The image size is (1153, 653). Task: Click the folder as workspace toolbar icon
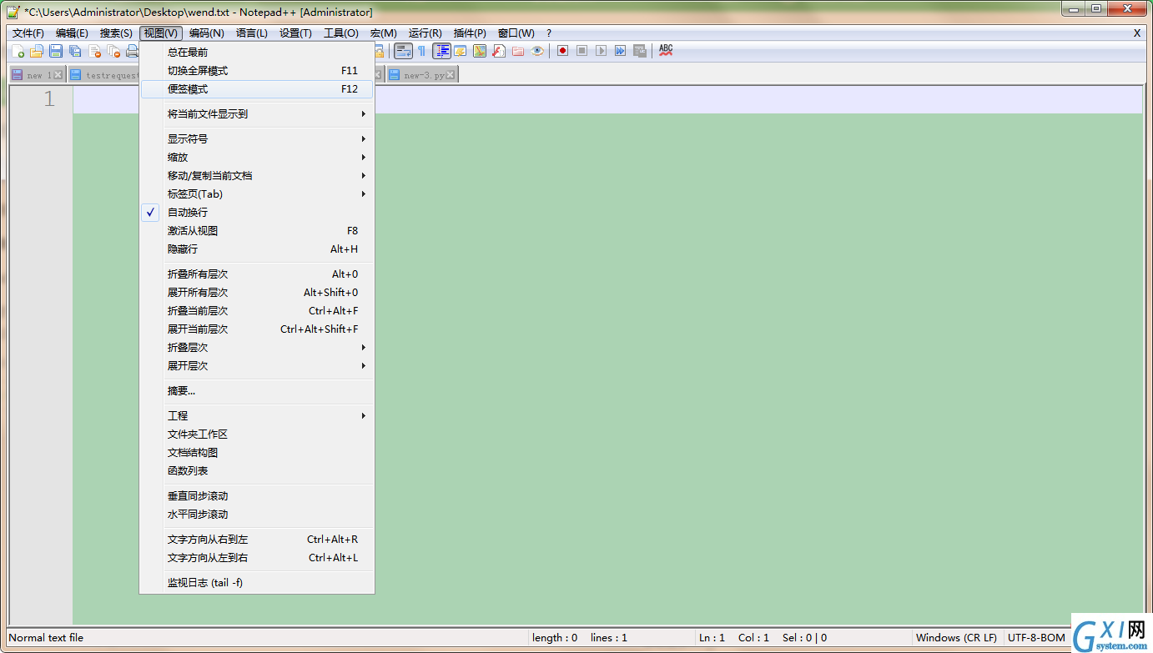coord(518,51)
